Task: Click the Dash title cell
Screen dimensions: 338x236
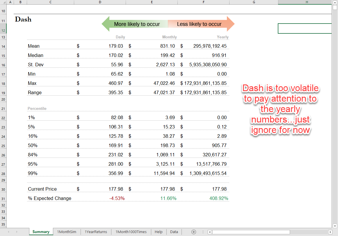Action: click(23, 19)
